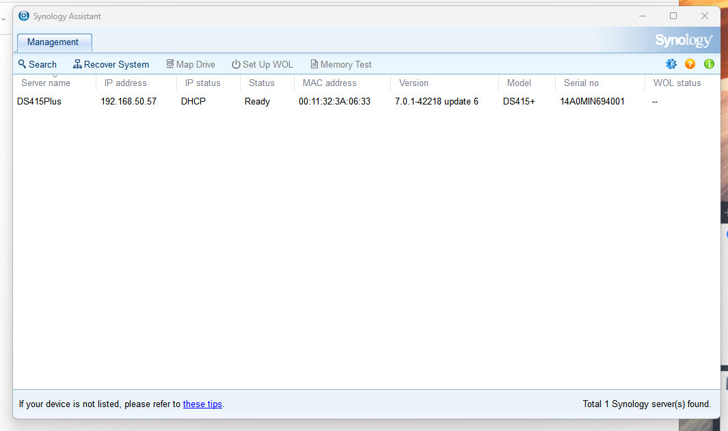This screenshot has width=728, height=431.
Task: Select the DS415Plus server row
Action: 366,101
